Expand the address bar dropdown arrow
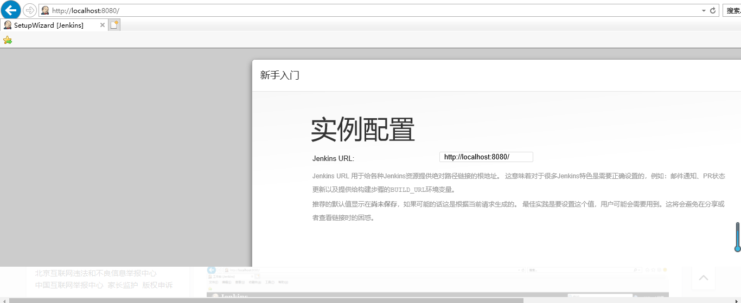 point(704,10)
